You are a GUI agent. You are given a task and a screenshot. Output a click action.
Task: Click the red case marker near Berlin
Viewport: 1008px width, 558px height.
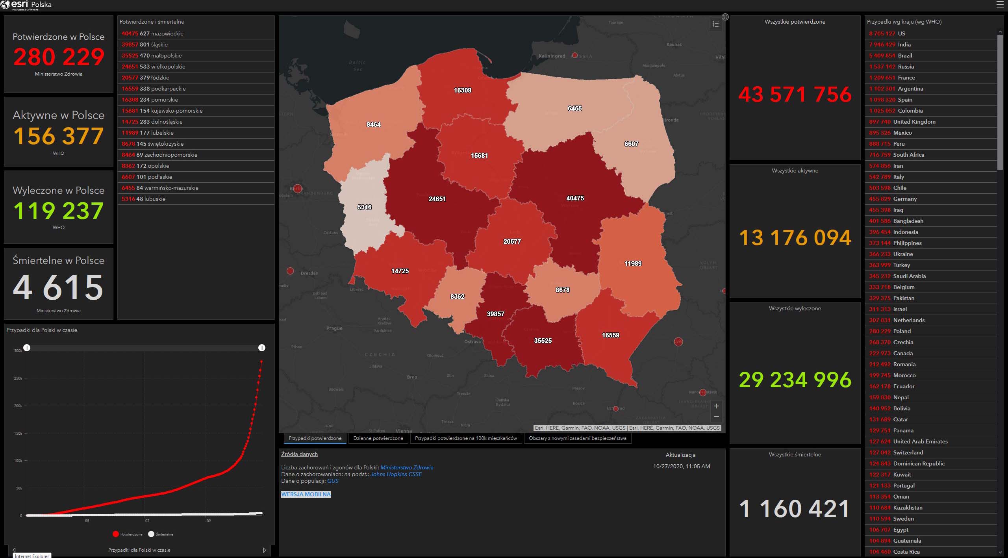298,188
